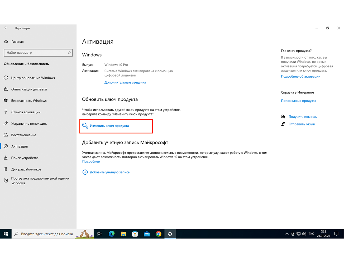
Task: Select the Для разработчиков tools icon
Action: click(x=6, y=169)
